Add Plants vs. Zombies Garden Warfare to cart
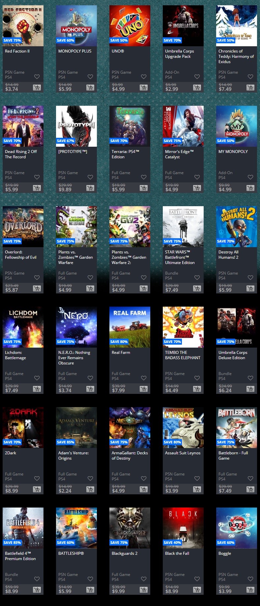The width and height of the screenshot is (260, 606). (x=90, y=288)
